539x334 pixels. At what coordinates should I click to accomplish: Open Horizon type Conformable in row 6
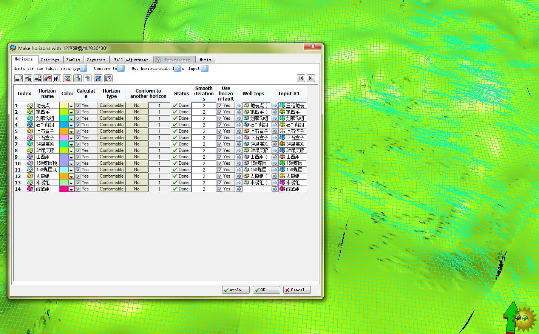[111, 138]
